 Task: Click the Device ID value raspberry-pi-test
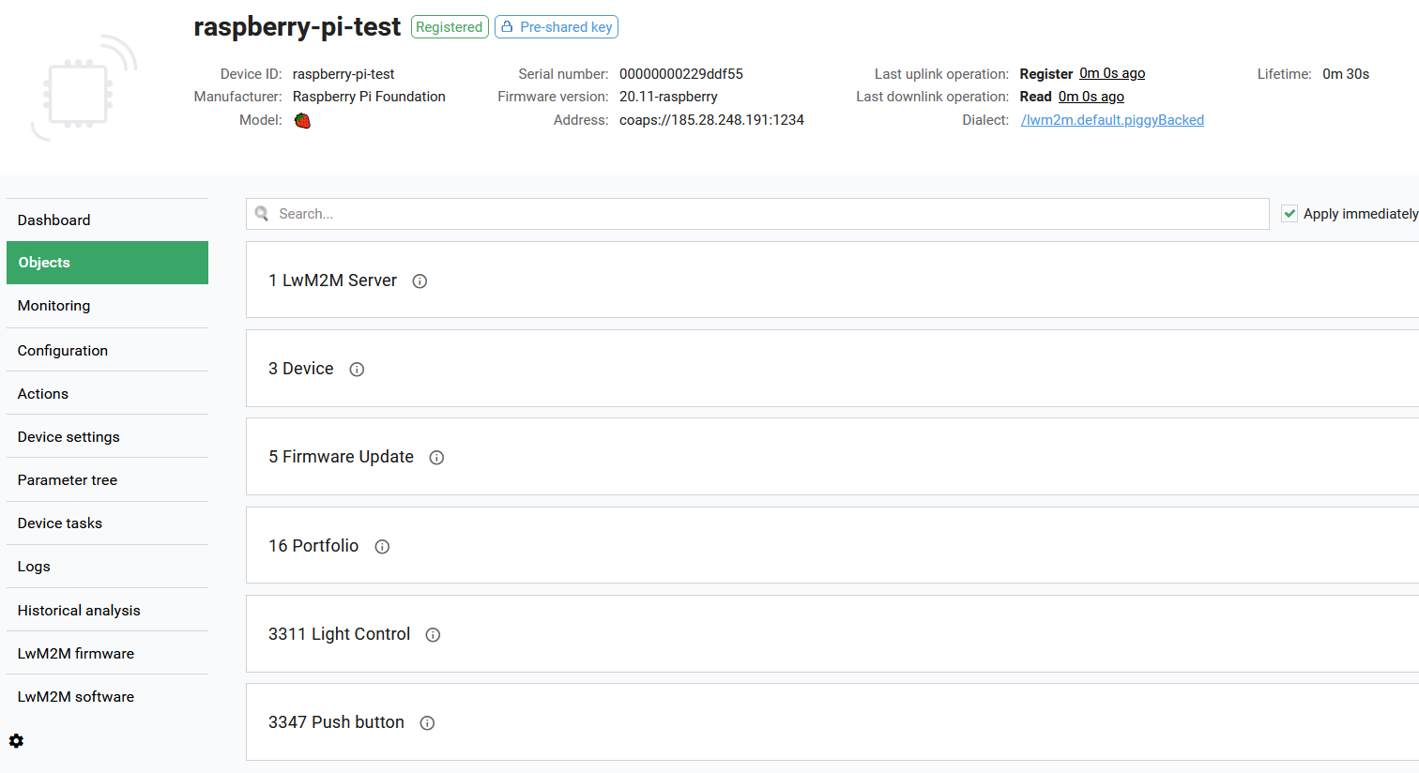coord(343,74)
